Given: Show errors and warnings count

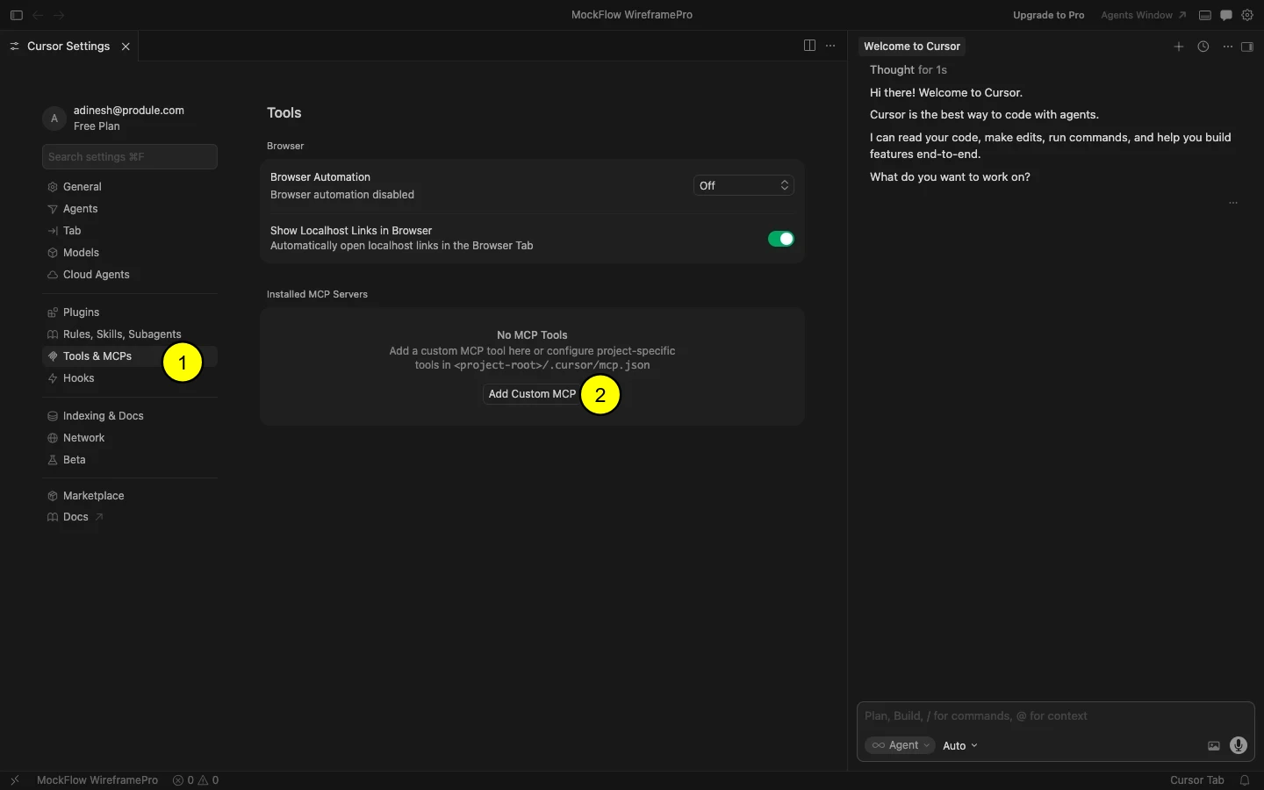Looking at the screenshot, I should 196,780.
